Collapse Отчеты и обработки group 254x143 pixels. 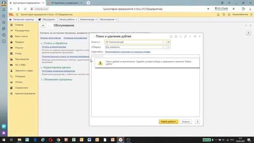point(41,43)
